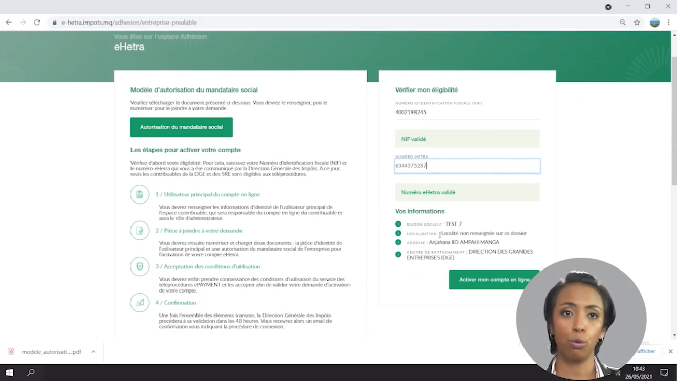Click the Chrome profile avatar icon

tap(654, 23)
